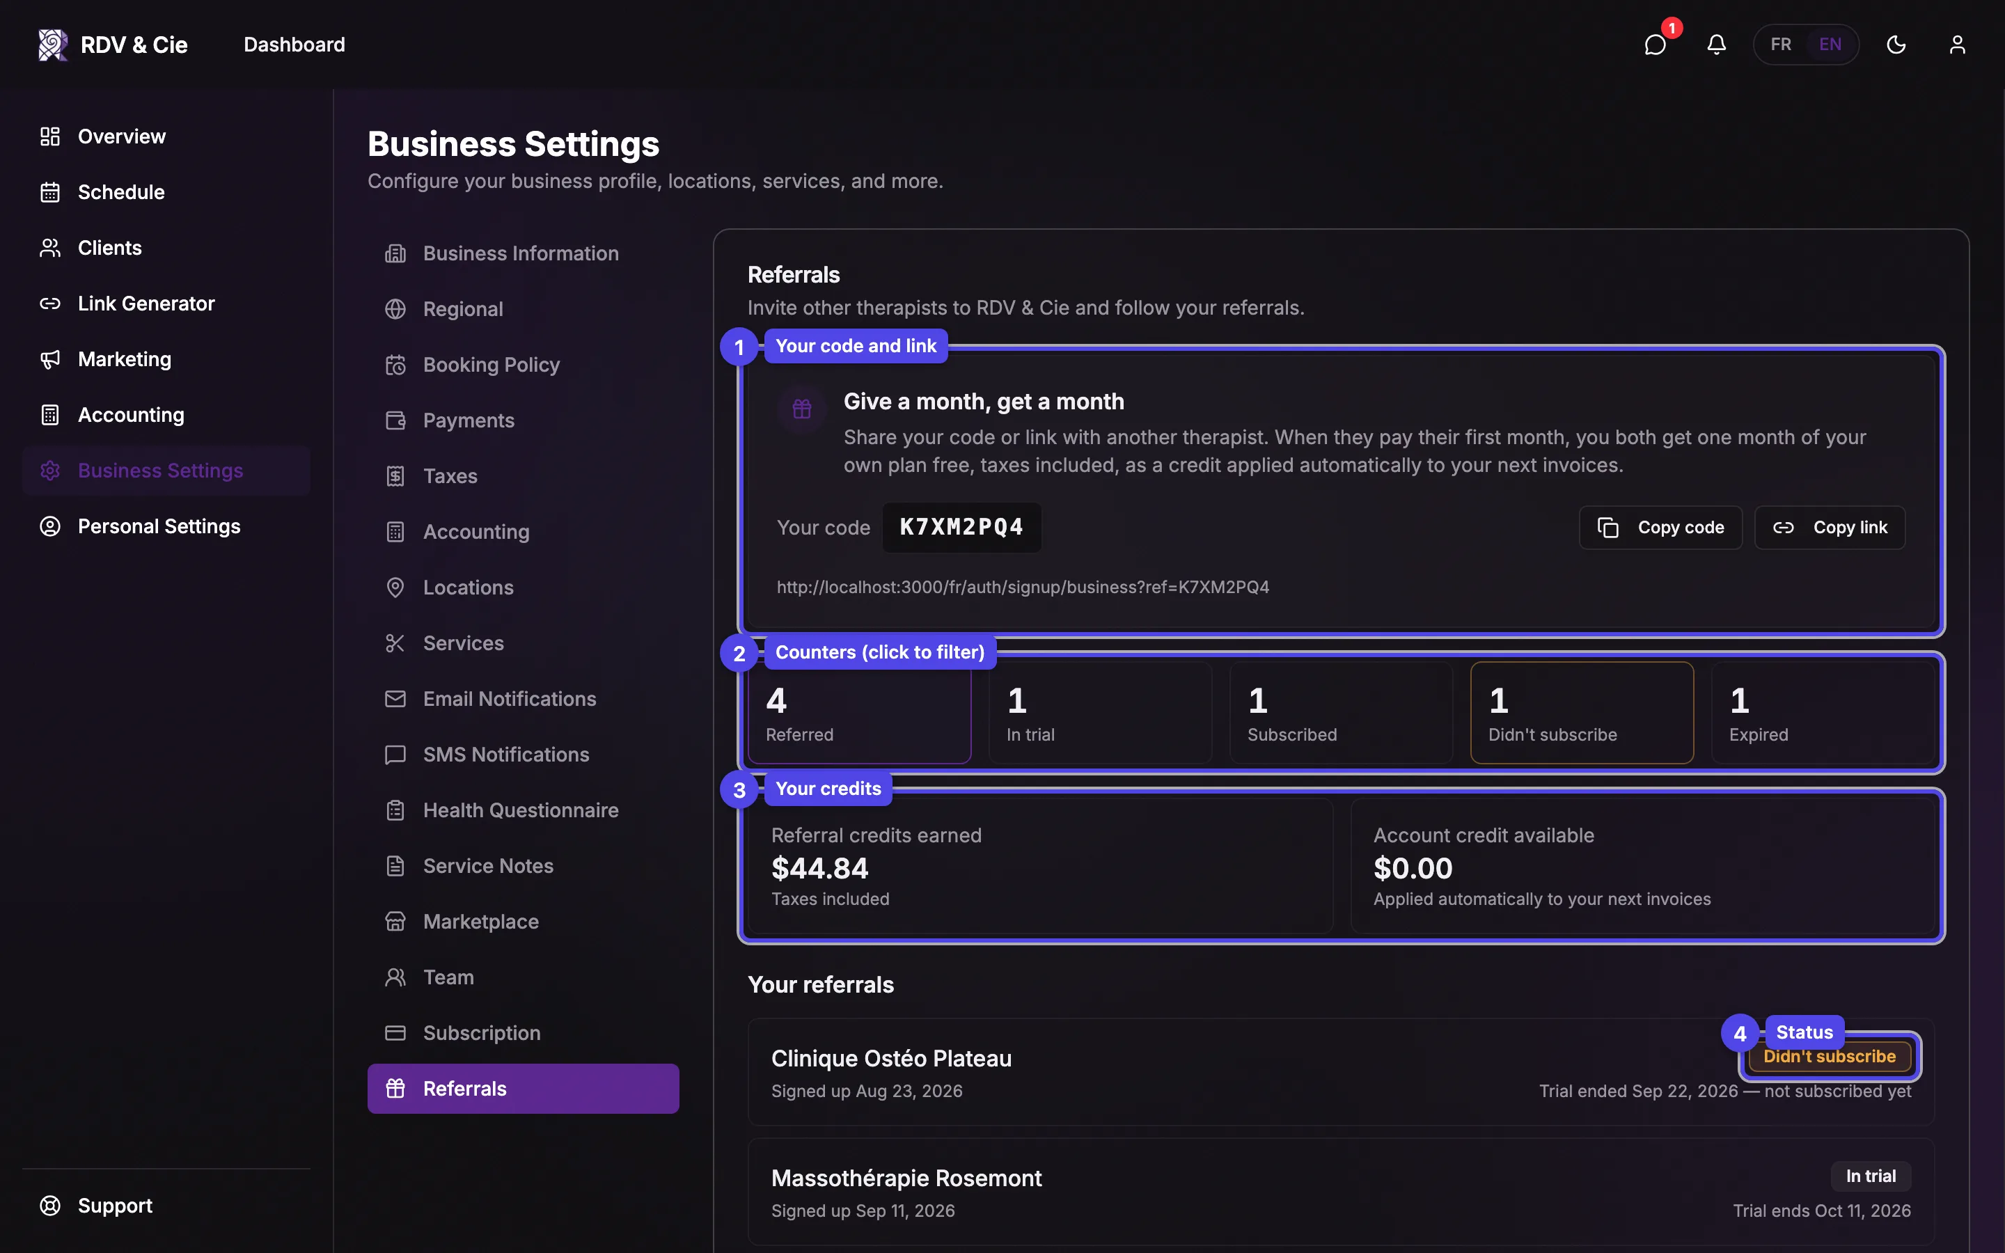Open the chat messages icon with badge
2005x1253 pixels.
tap(1656, 44)
